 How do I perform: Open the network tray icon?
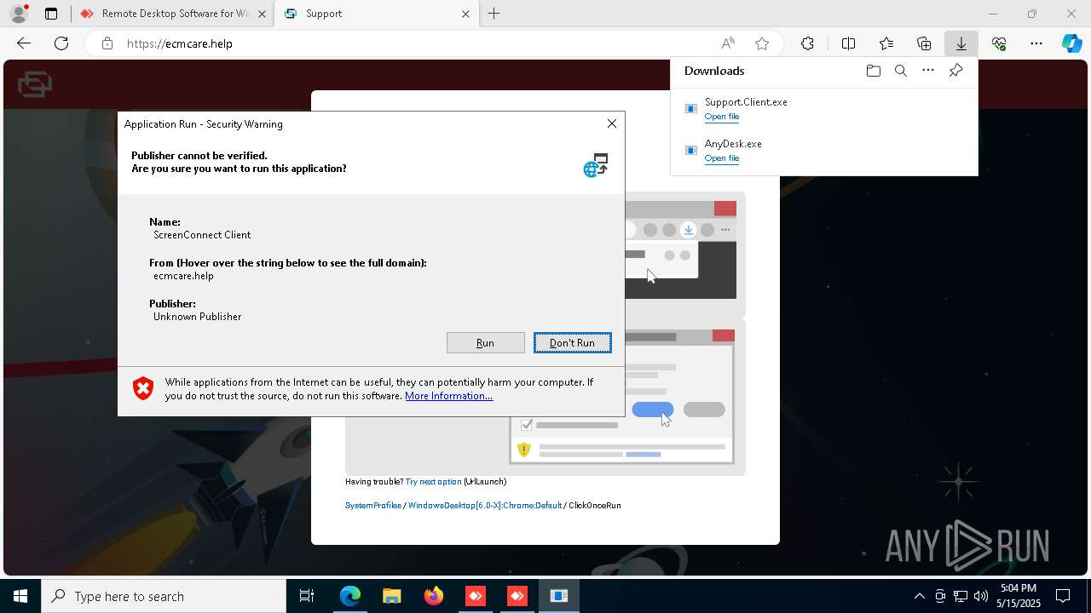point(960,596)
